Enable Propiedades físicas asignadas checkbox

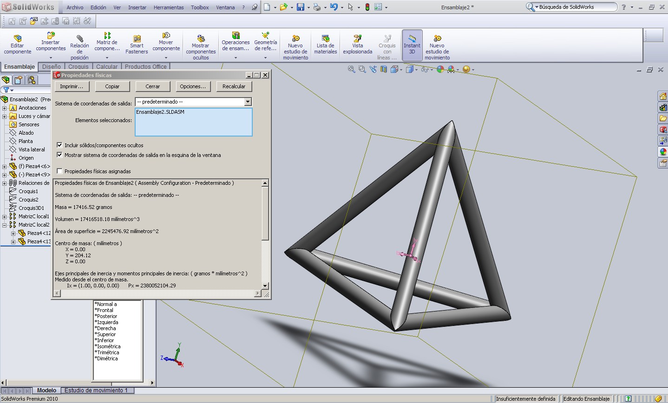59,171
